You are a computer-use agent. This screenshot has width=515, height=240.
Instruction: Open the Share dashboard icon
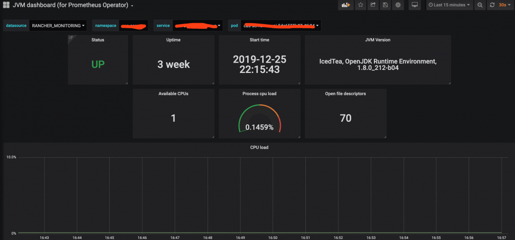(x=373, y=5)
